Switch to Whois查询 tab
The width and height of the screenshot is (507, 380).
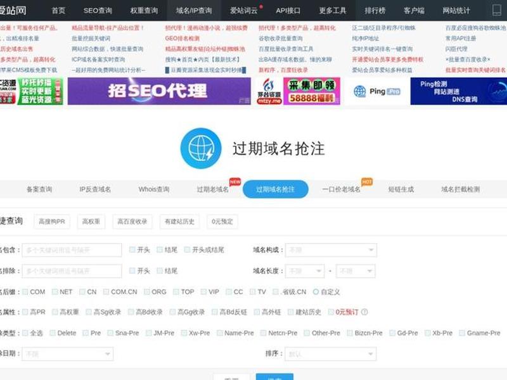(154, 189)
